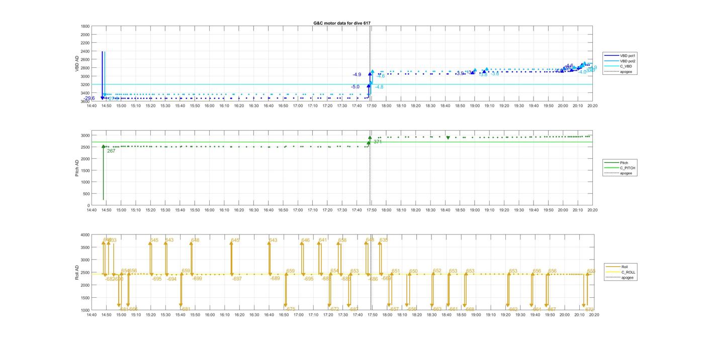This screenshot has height=348, width=704.
Task: Click the '-4.9' VBD data label
Action: point(357,75)
